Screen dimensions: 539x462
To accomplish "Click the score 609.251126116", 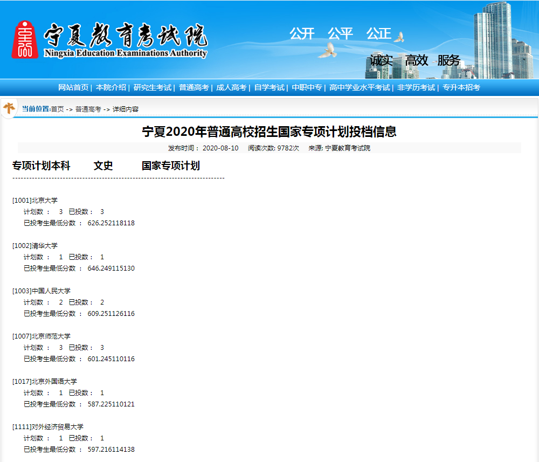I will tap(111, 314).
